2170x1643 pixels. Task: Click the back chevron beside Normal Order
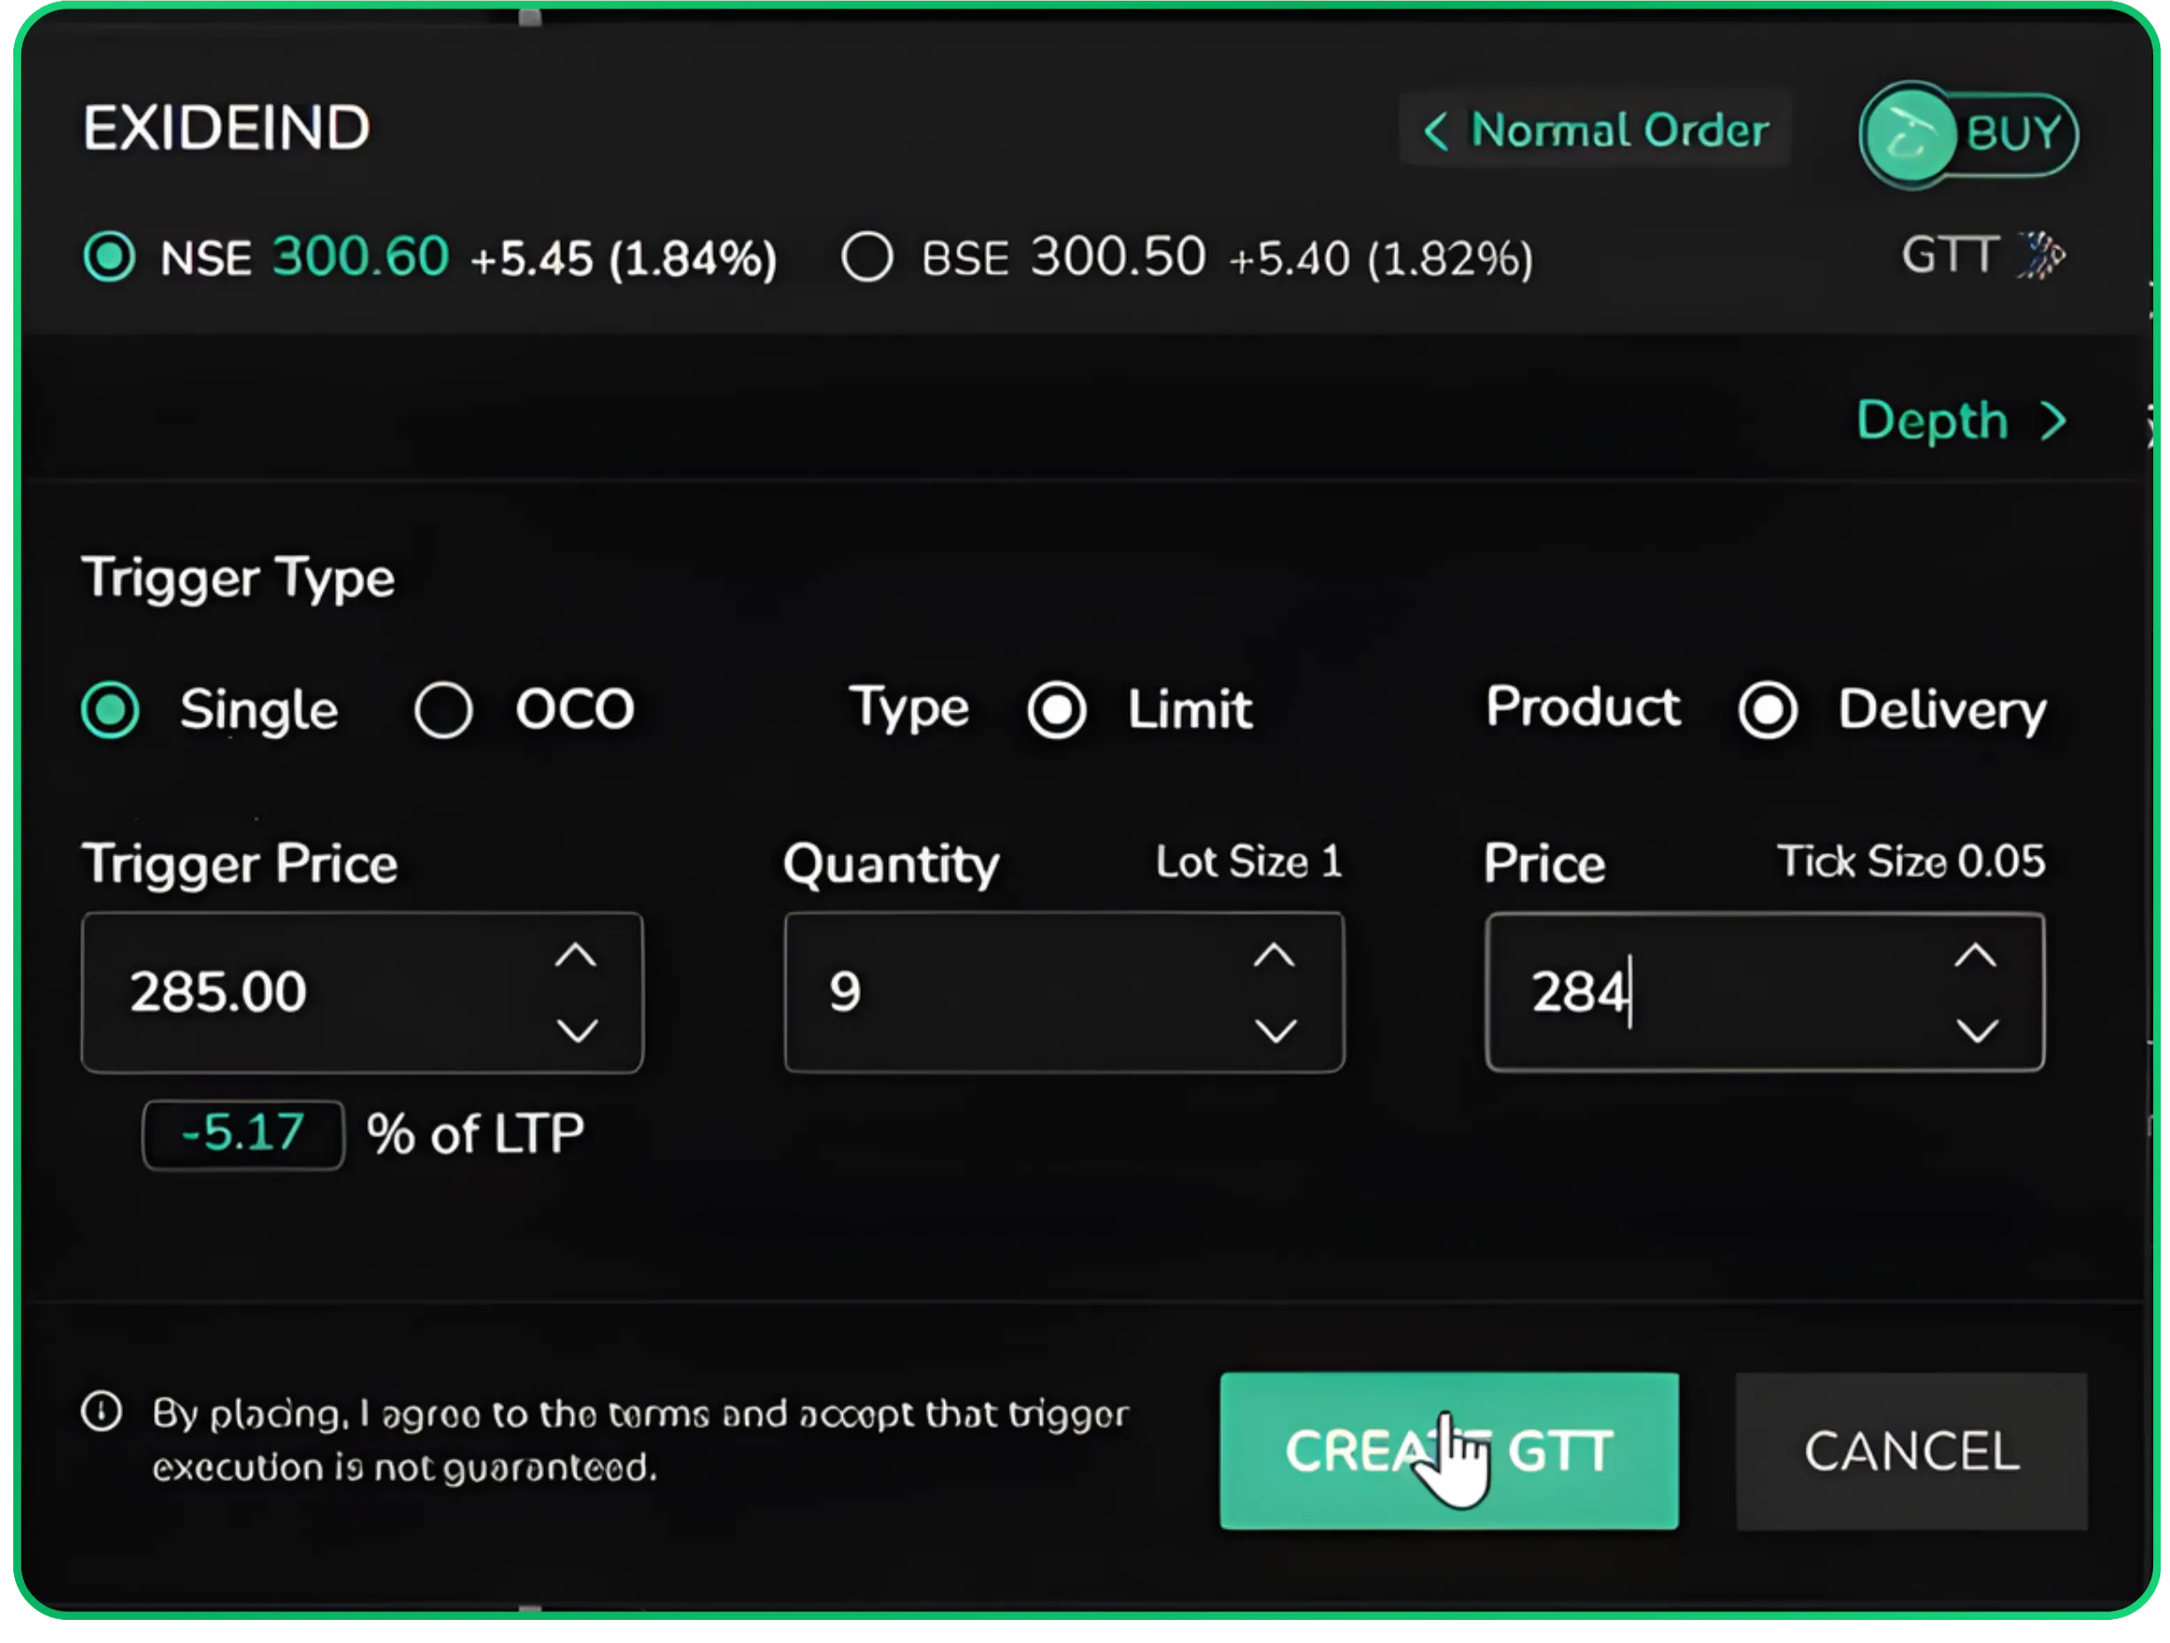1437,132
